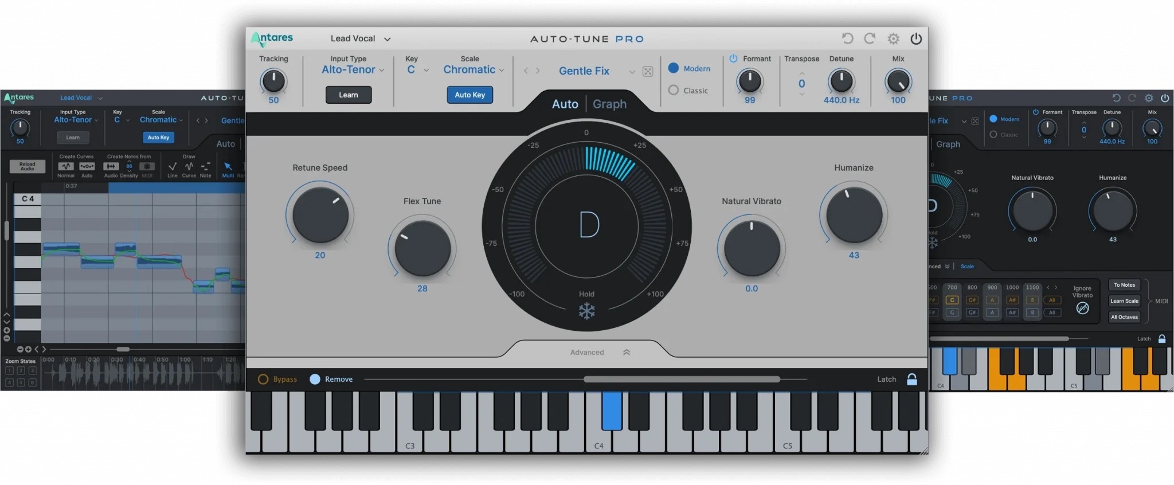Click the To Notes button in right window
This screenshot has height=485, width=1174.
point(1124,285)
